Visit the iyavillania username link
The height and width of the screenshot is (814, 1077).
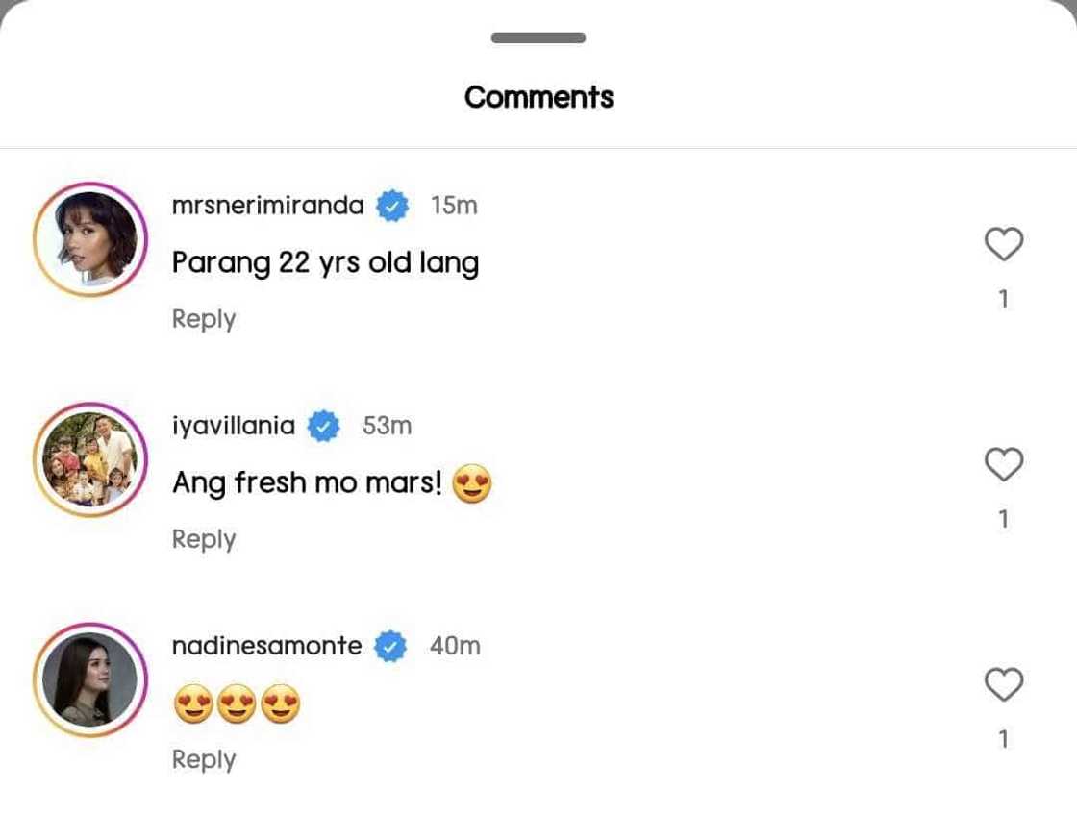[234, 426]
